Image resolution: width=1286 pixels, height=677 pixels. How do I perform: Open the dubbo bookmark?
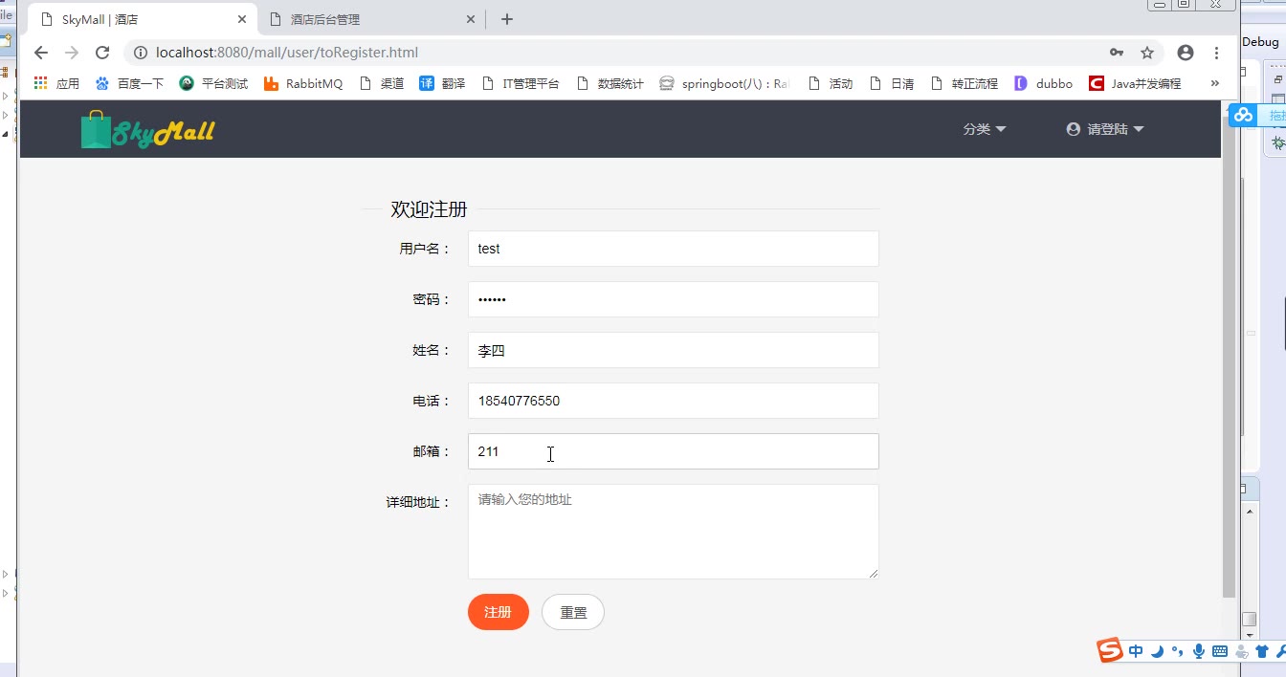click(x=1043, y=83)
